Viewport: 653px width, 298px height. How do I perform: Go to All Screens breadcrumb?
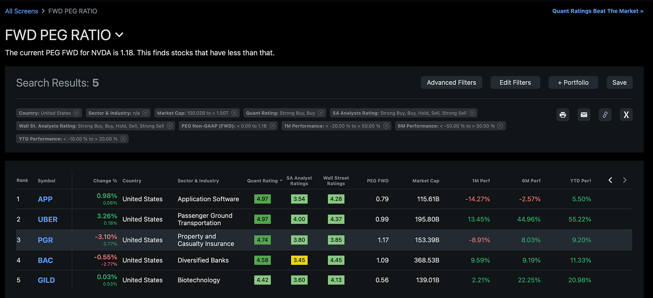[x=21, y=11]
